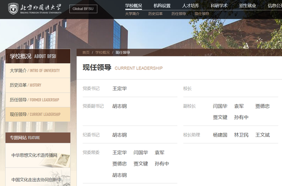Select 信息公开 in top navigation
This screenshot has height=186, width=282.
tap(275, 6)
